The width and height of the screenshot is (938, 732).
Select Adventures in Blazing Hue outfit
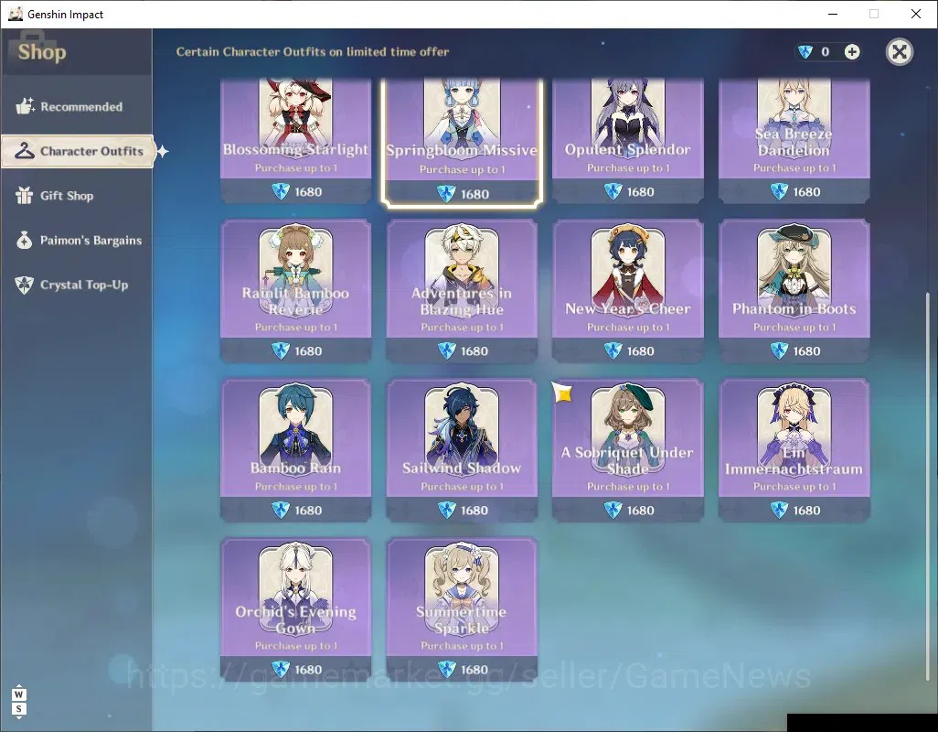tap(462, 291)
